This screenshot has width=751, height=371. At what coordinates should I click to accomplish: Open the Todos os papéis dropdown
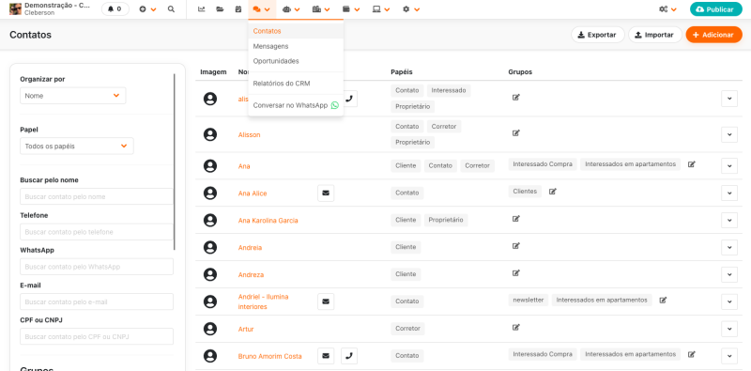[77, 147]
